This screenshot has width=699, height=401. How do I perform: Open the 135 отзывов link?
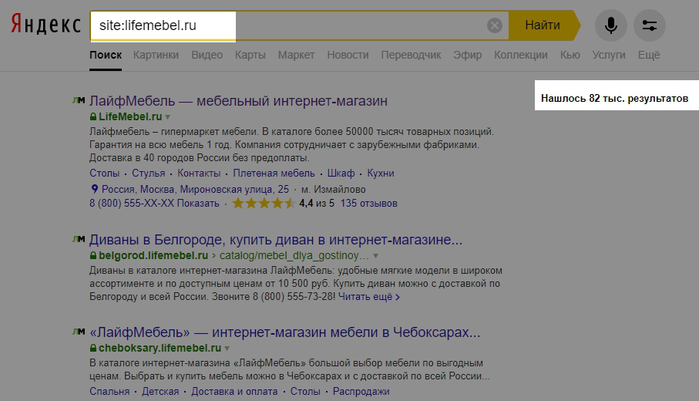[368, 204]
